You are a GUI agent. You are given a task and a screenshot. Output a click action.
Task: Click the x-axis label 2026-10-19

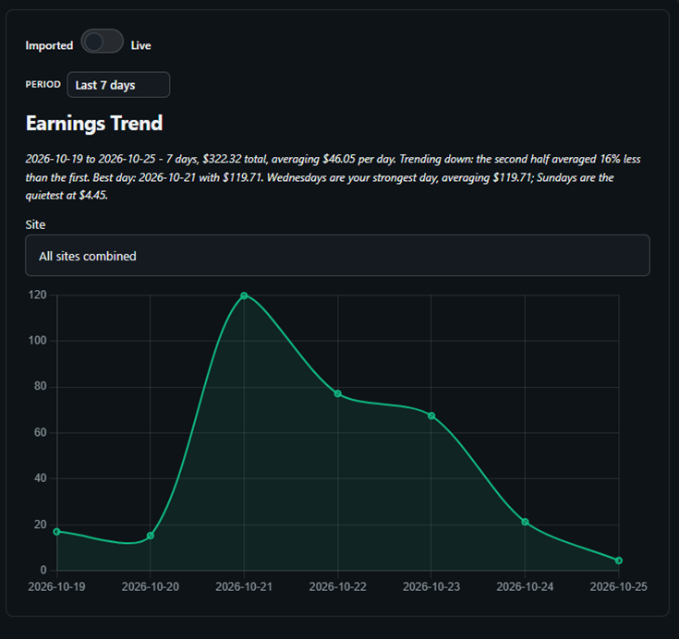coord(56,586)
